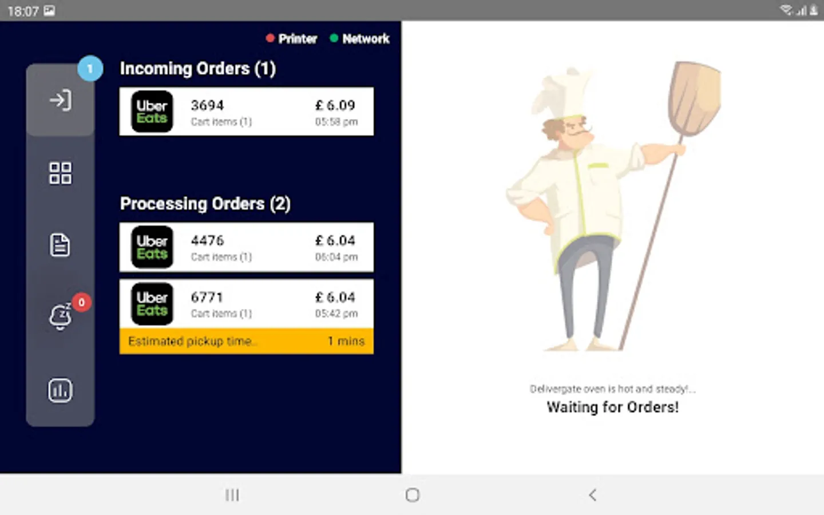Click the Uber Eats logo on order 3694
This screenshot has width=824, height=515.
pos(152,112)
